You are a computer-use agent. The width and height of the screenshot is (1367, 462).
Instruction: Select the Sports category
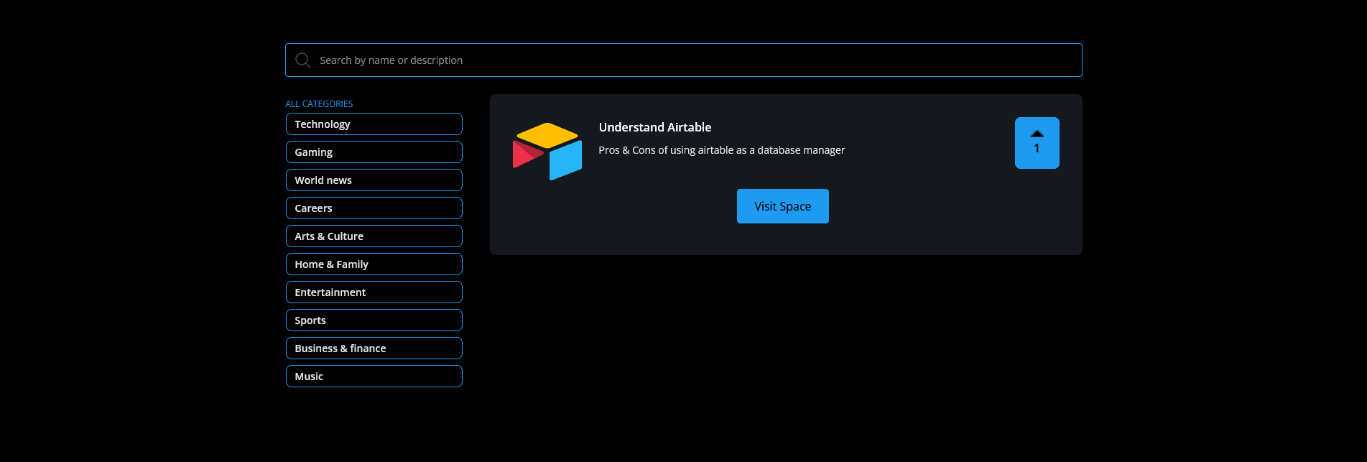(374, 320)
